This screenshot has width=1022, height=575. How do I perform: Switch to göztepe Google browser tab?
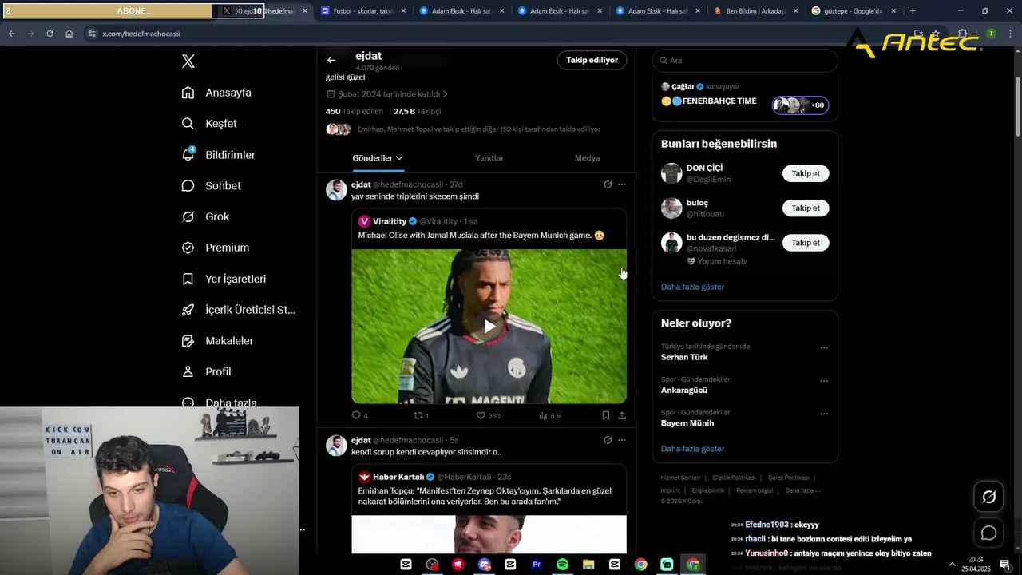(x=853, y=11)
